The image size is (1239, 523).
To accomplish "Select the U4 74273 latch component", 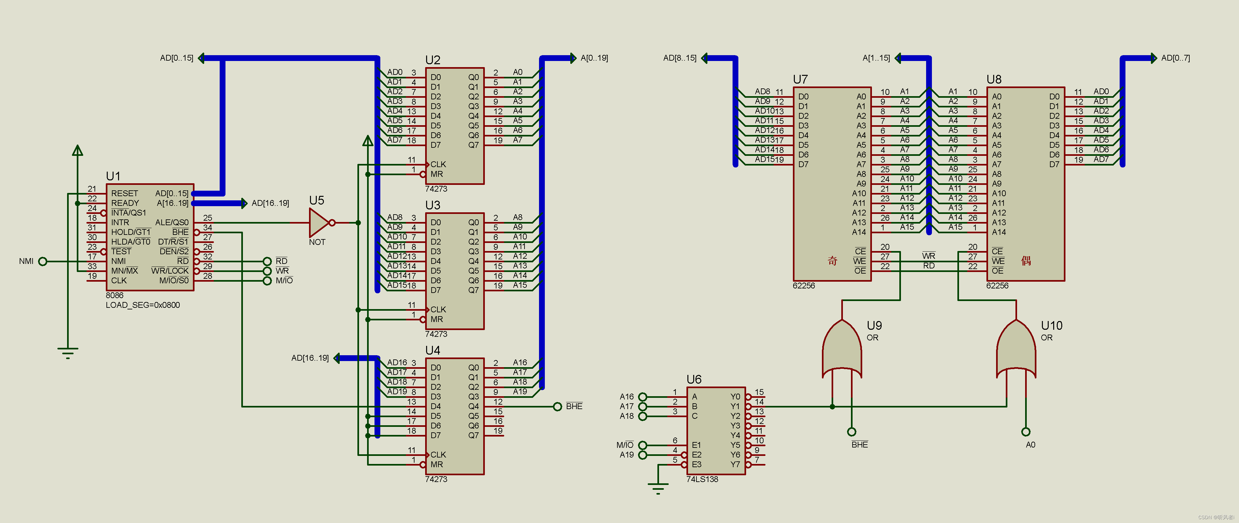I will pos(455,416).
